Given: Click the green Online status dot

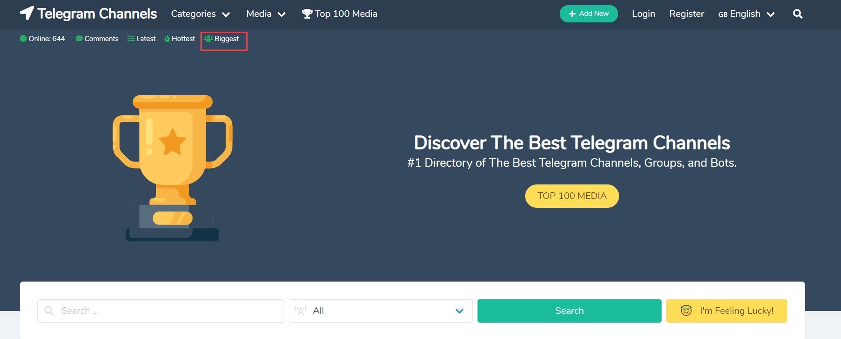Looking at the screenshot, I should [23, 39].
